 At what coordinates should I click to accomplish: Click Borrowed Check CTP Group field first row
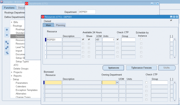coord(159,82)
